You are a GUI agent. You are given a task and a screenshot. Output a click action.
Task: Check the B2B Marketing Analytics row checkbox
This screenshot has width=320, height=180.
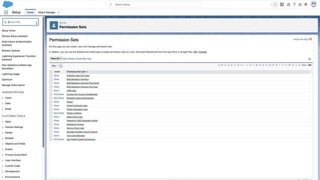51,79
